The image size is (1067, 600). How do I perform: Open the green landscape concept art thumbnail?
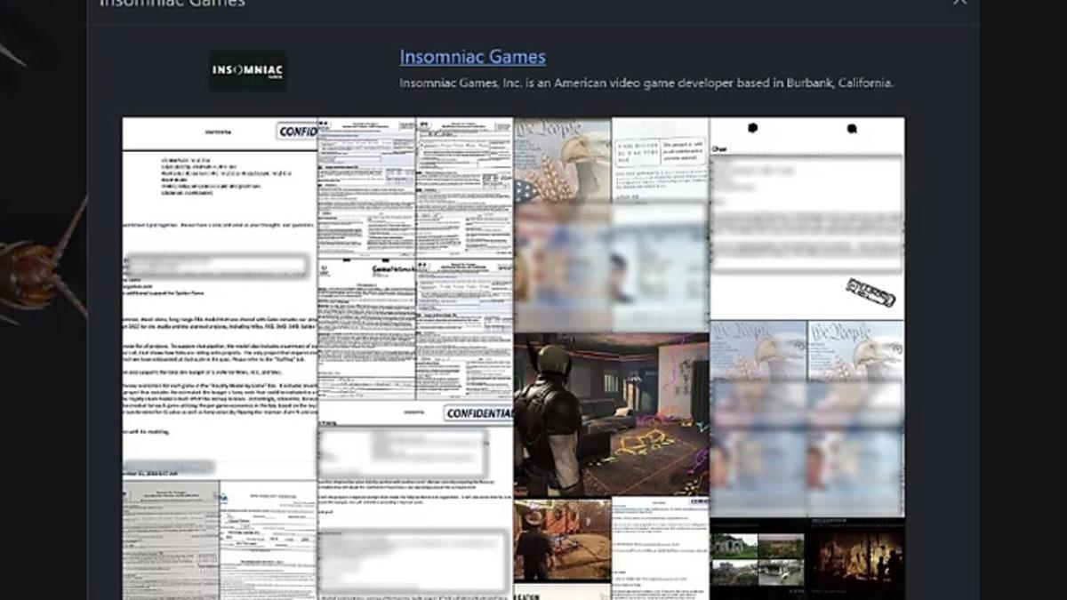tap(757, 557)
